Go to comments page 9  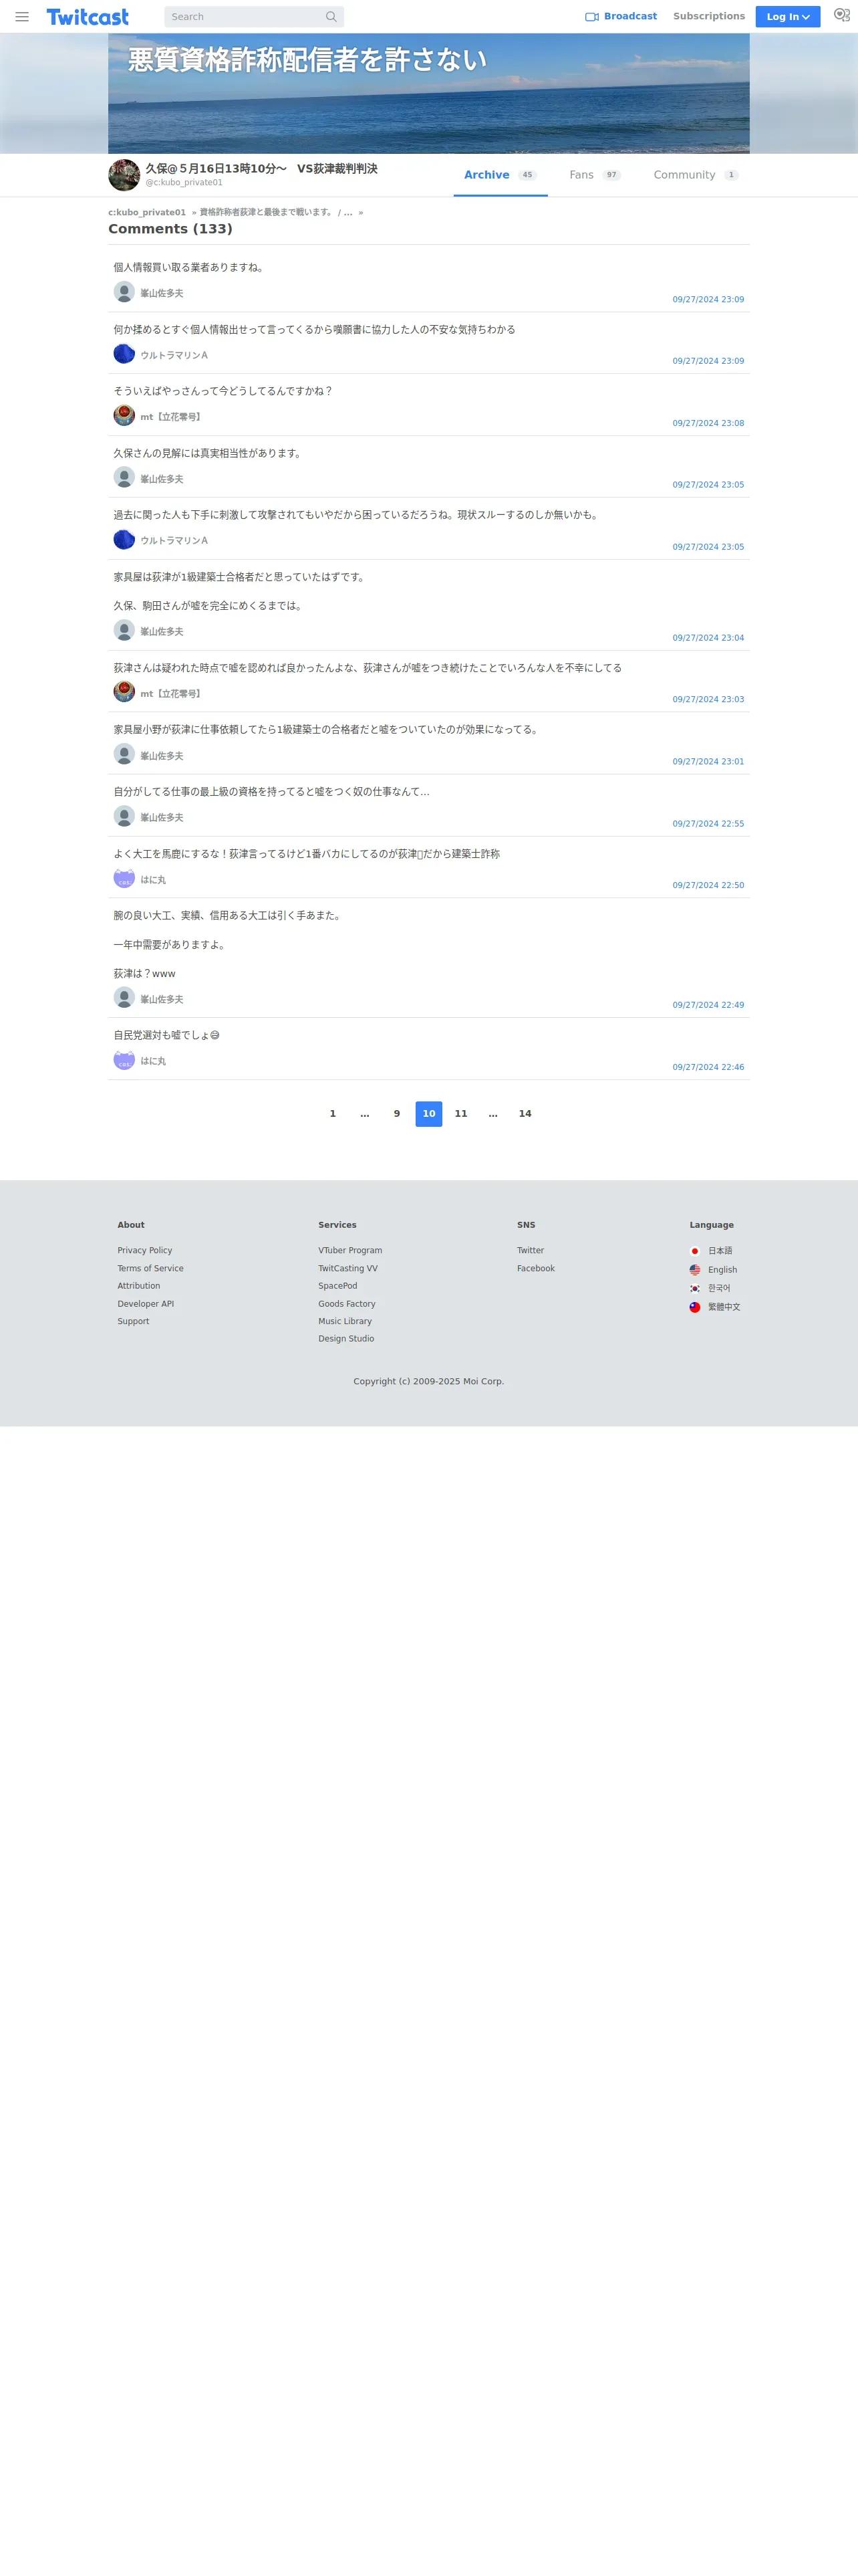coord(396,1114)
